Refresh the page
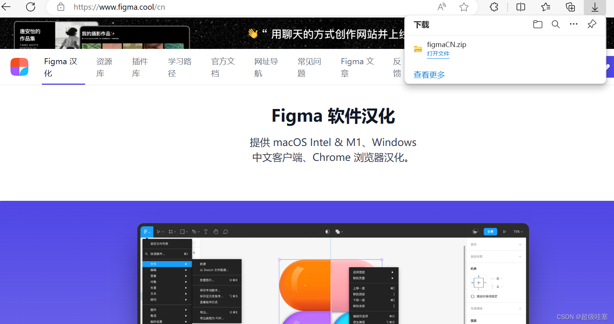Viewport: 614px width, 324px height. (31, 7)
